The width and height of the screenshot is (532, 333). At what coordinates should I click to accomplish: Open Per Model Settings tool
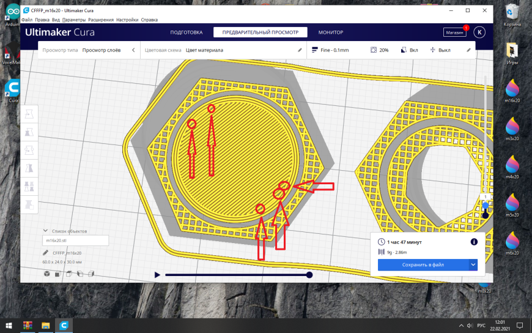(29, 186)
